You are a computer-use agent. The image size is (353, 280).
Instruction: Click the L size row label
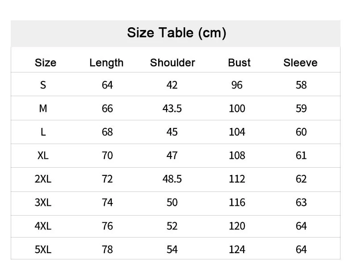43,132
